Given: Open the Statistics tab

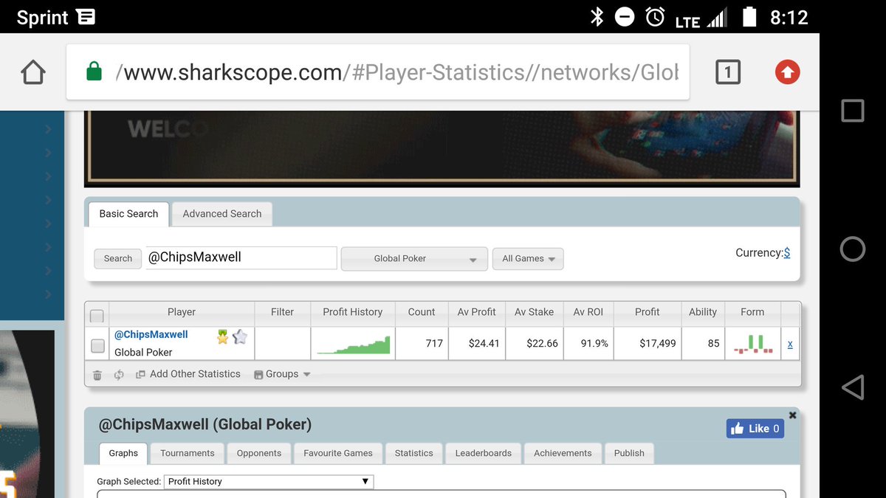Looking at the screenshot, I should (x=413, y=453).
